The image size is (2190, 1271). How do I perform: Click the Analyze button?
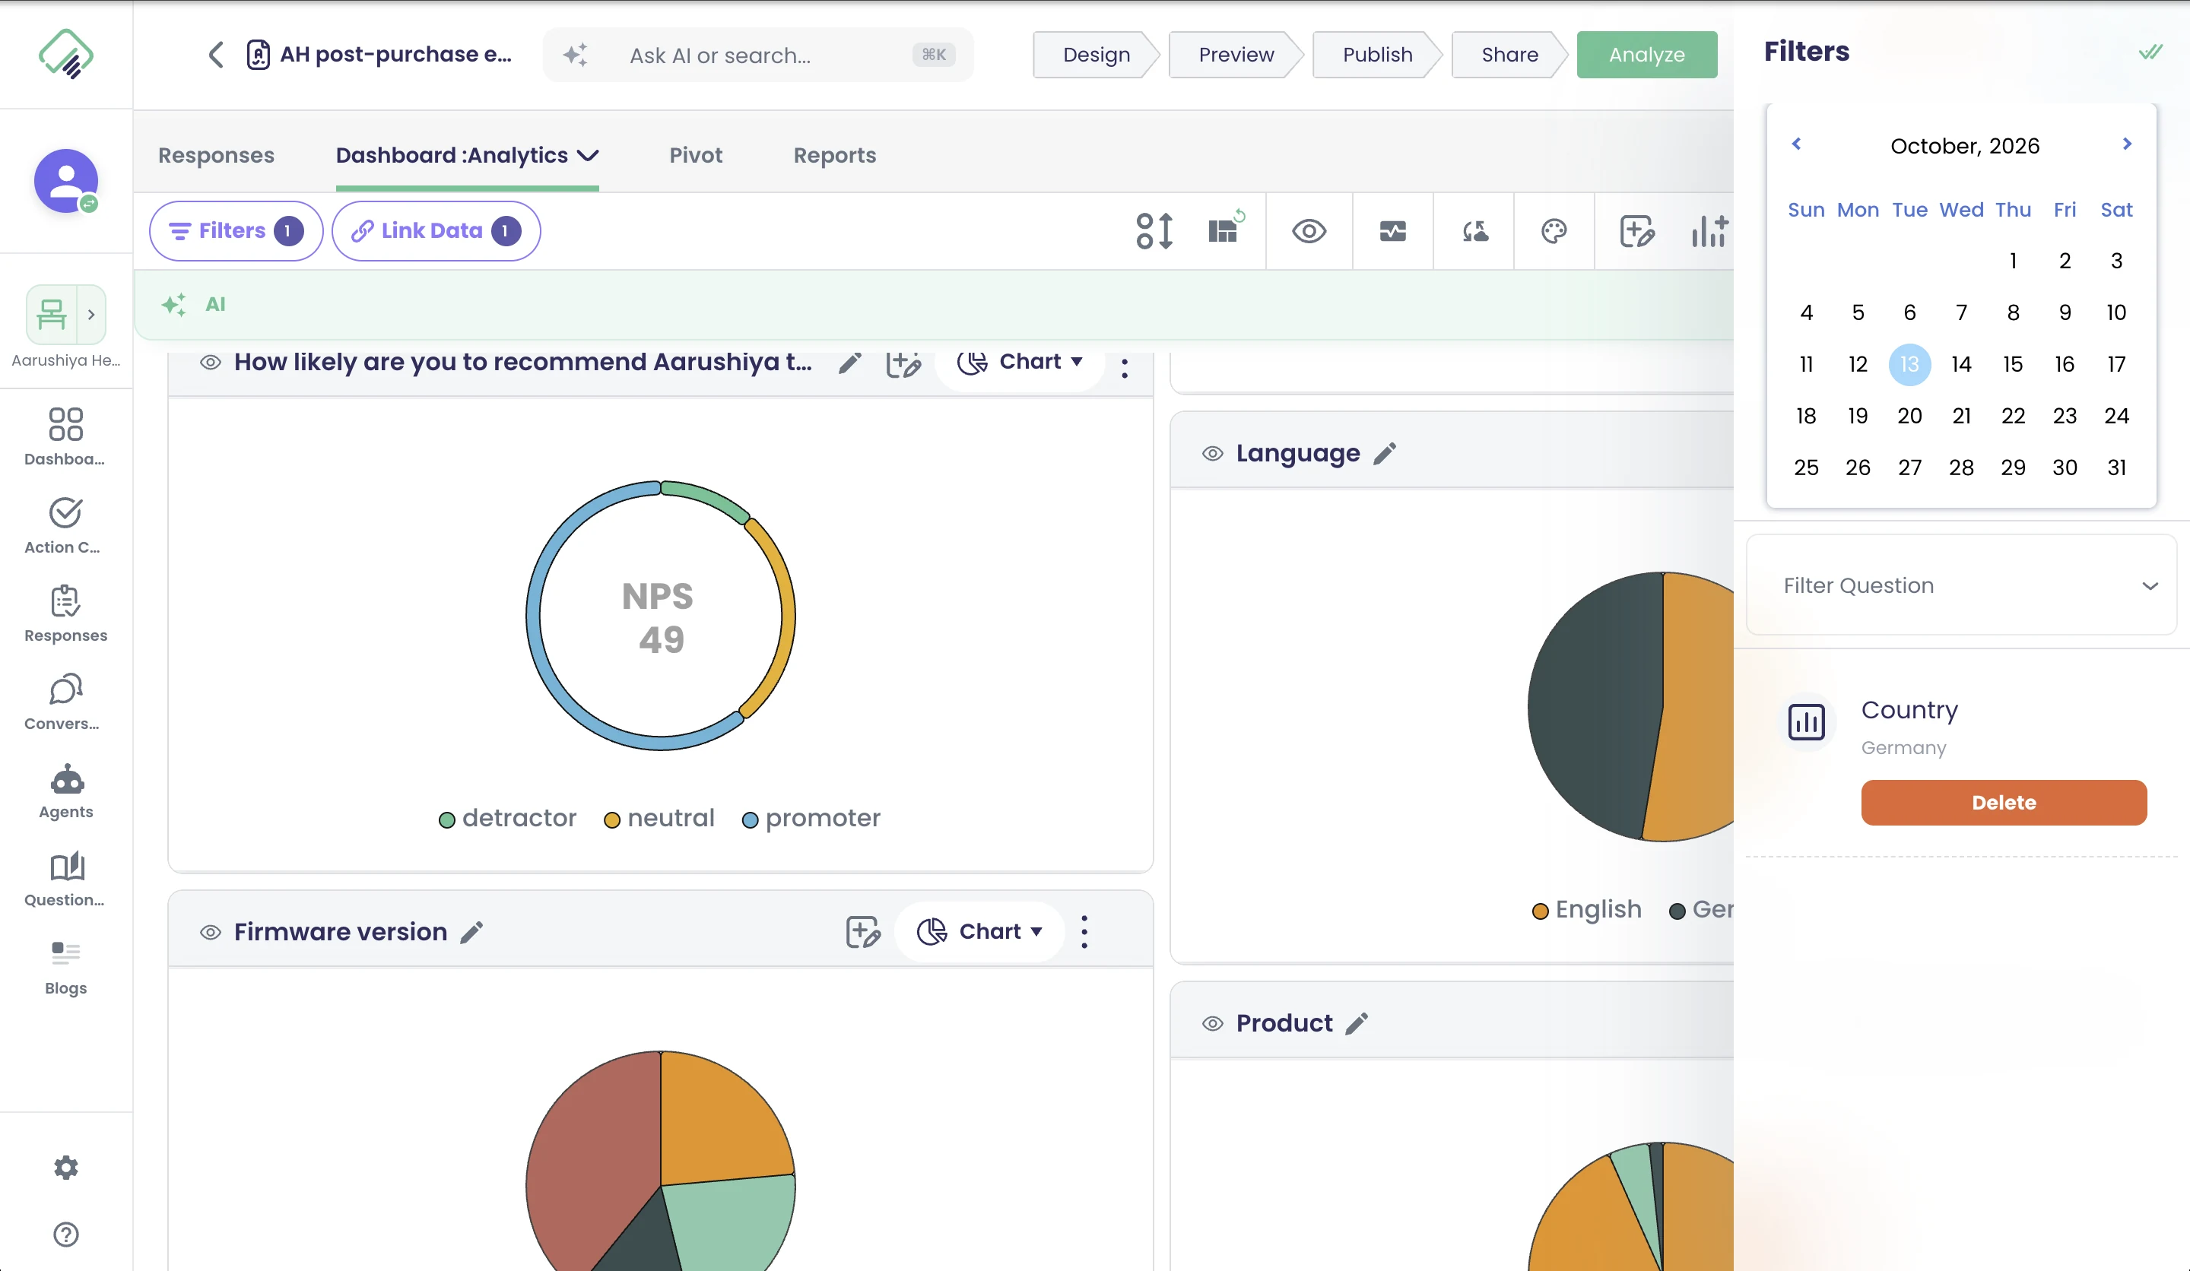tap(1646, 55)
